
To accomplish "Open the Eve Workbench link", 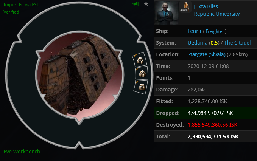I will (x=22, y=152).
